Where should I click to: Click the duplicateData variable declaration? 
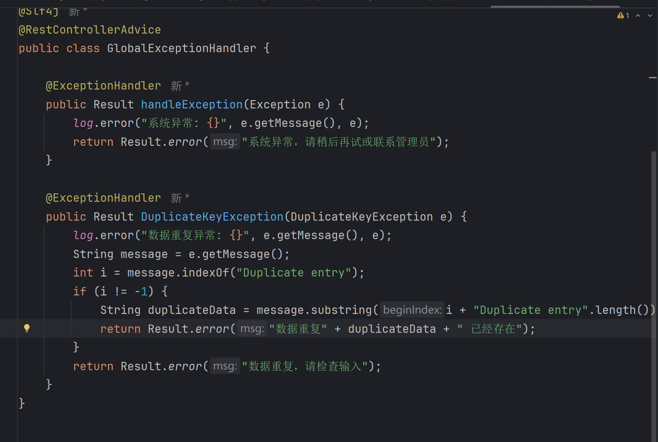(192, 310)
